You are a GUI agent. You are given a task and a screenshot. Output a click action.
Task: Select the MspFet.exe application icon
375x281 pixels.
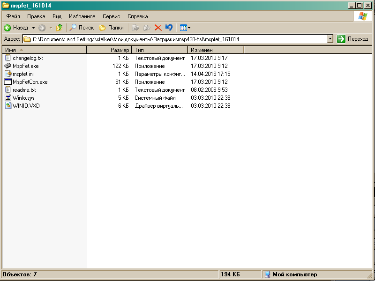click(8, 66)
